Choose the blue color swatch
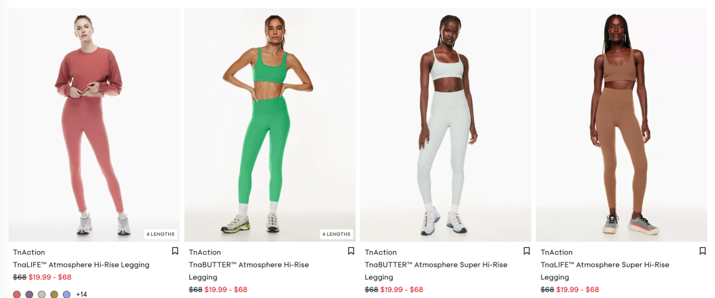This screenshot has height=298, width=715. pyautogui.click(x=67, y=294)
